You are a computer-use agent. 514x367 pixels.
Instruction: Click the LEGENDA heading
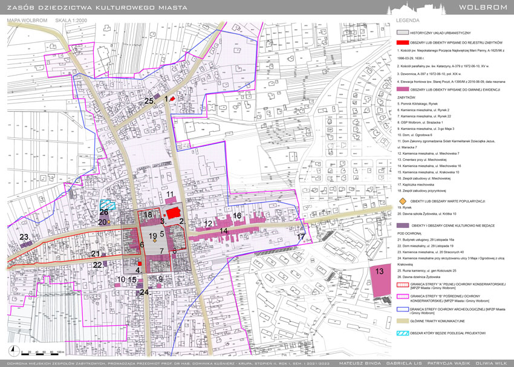408,20
